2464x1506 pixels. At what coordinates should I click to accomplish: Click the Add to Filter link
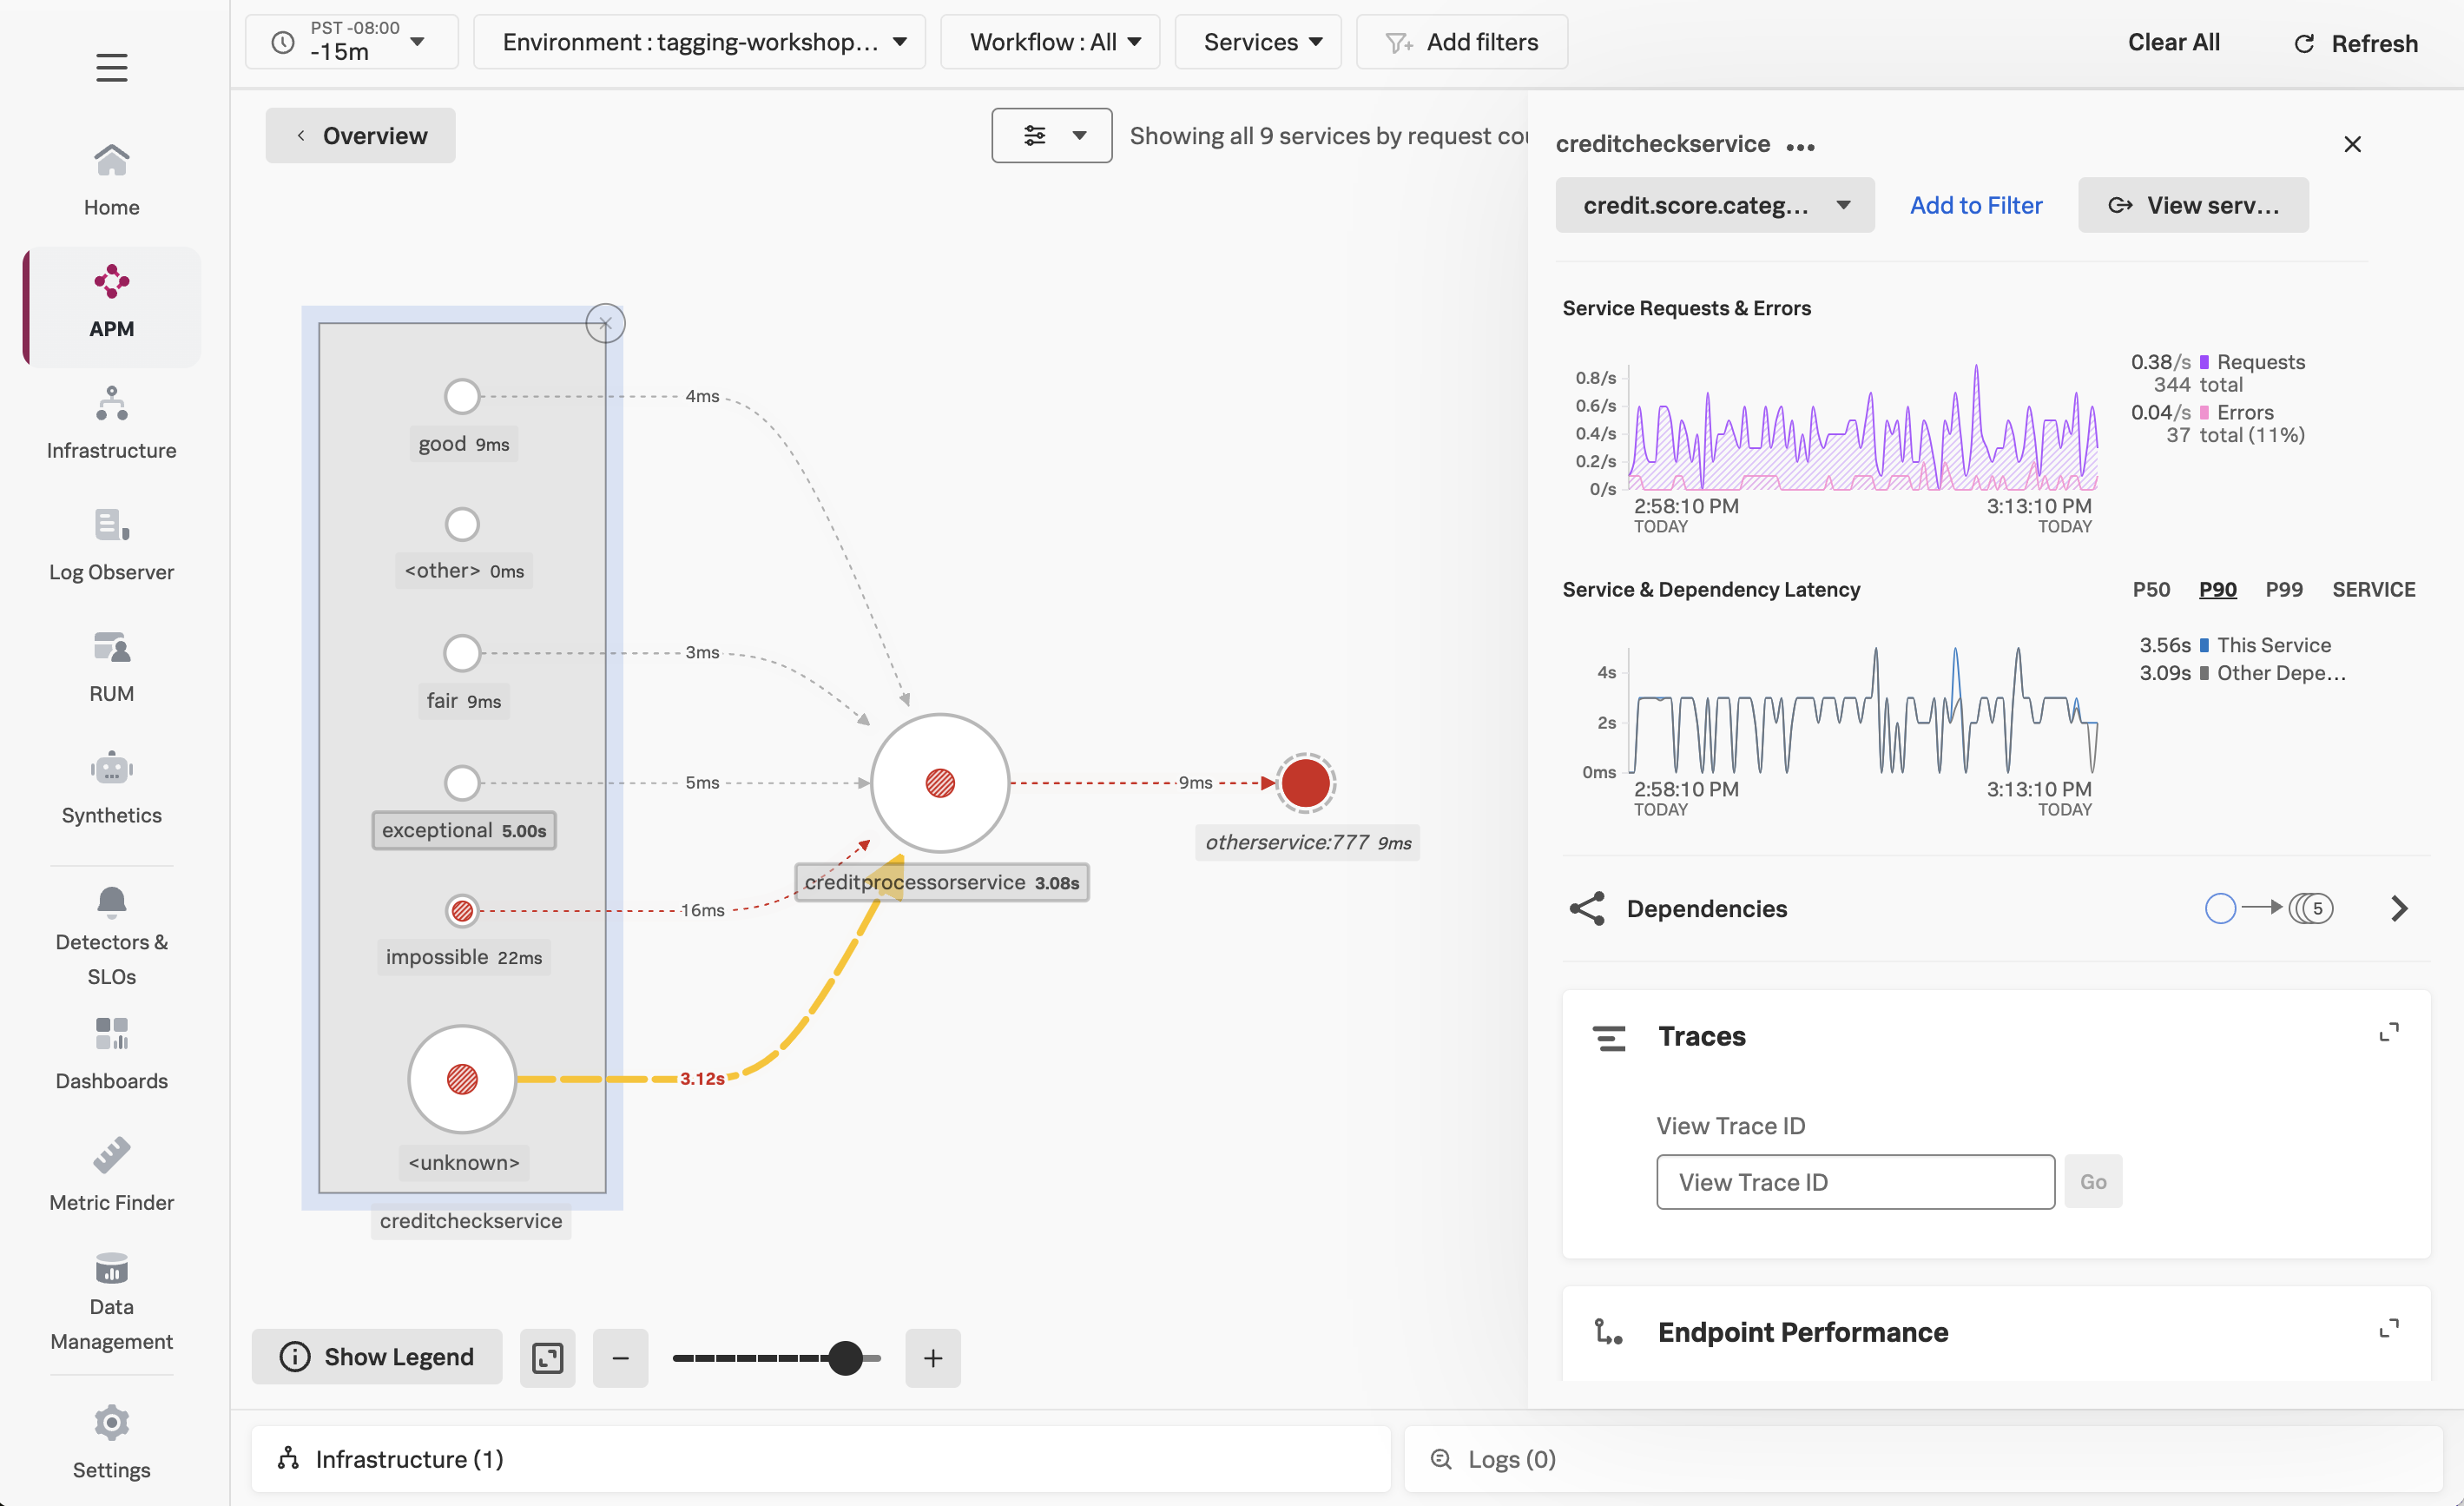pyautogui.click(x=1975, y=205)
